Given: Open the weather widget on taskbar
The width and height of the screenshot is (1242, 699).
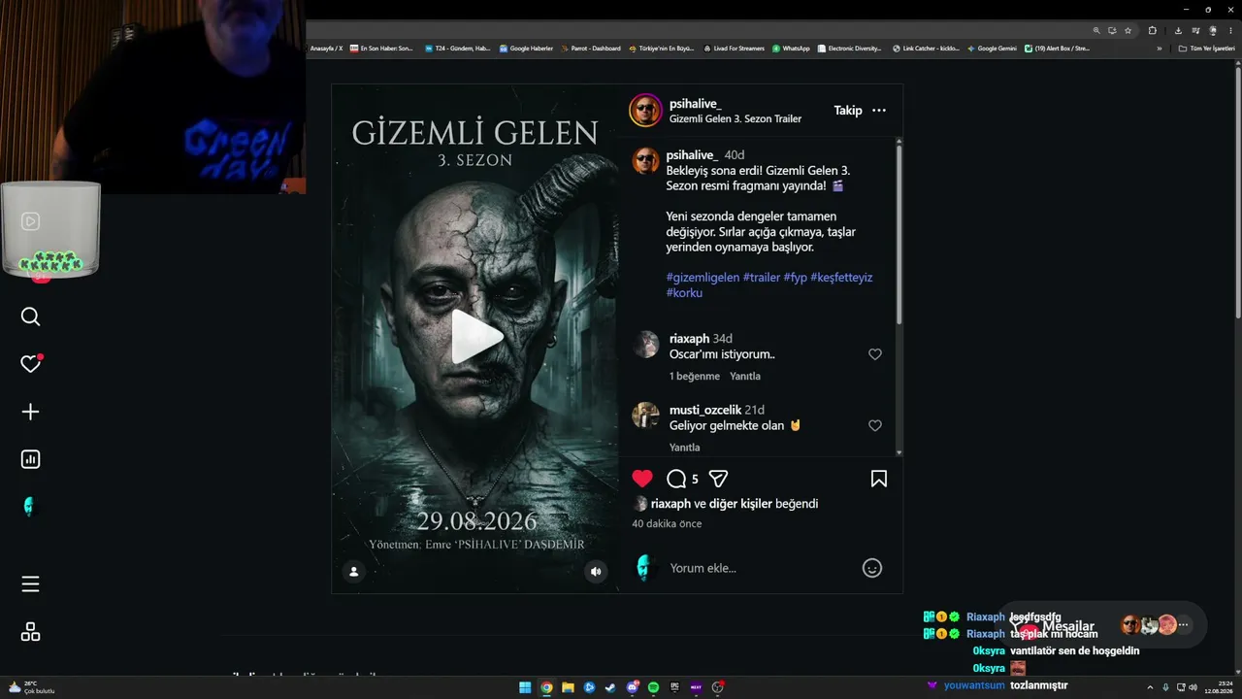Looking at the screenshot, I should coord(31,687).
